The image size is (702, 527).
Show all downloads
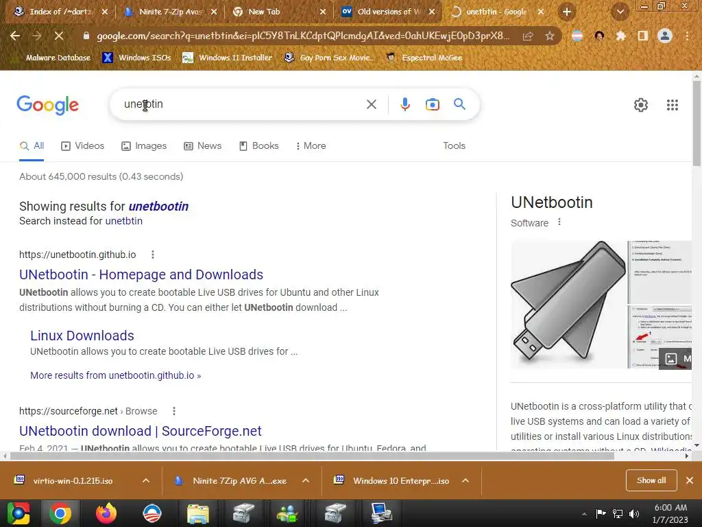[x=651, y=480]
